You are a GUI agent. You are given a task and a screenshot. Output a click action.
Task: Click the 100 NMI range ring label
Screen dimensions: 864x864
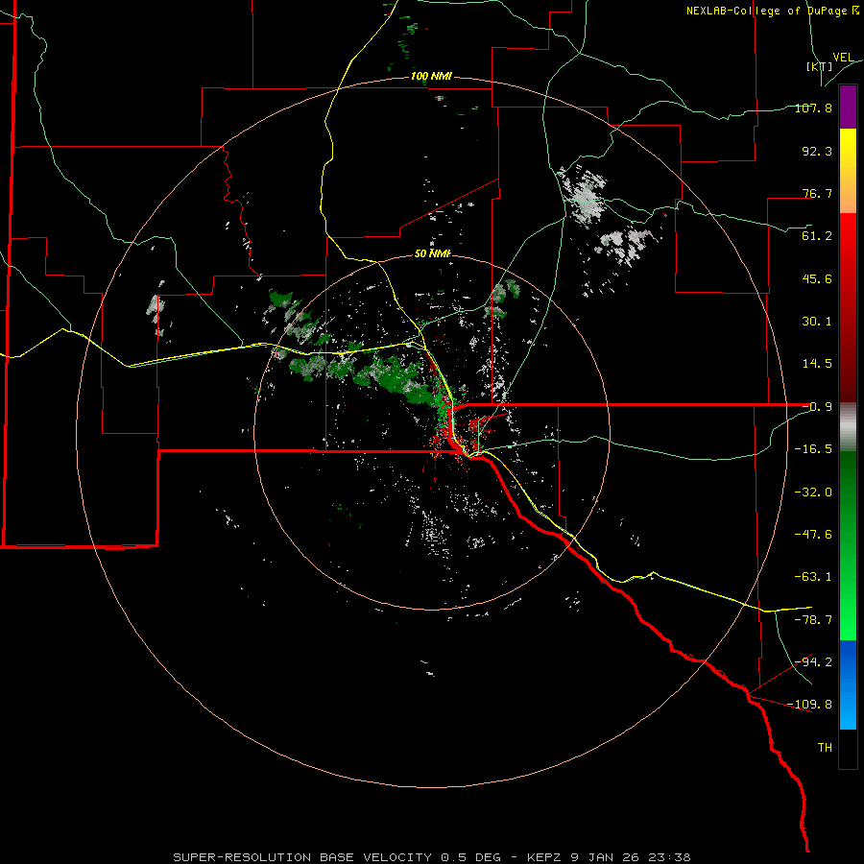[431, 76]
